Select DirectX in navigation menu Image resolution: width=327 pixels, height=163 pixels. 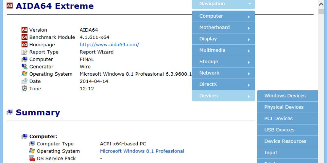(x=223, y=84)
